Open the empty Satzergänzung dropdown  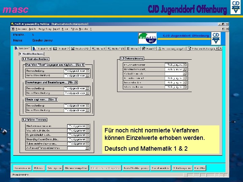[x=184, y=74]
